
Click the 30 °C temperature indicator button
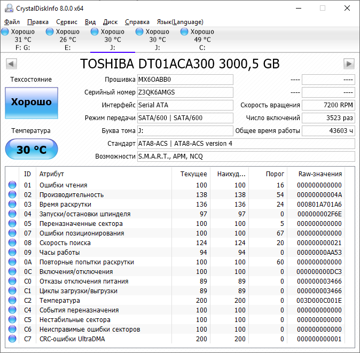pos(31,150)
